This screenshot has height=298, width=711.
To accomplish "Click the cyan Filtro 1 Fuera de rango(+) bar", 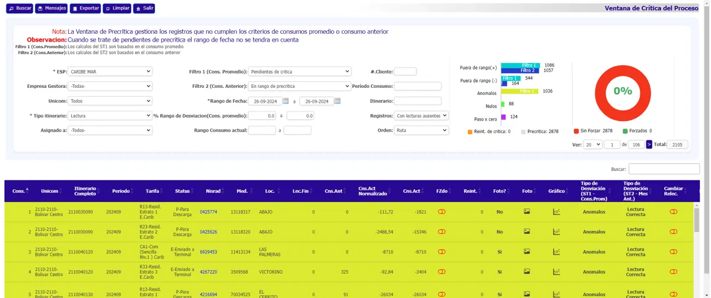I will 520,65.
